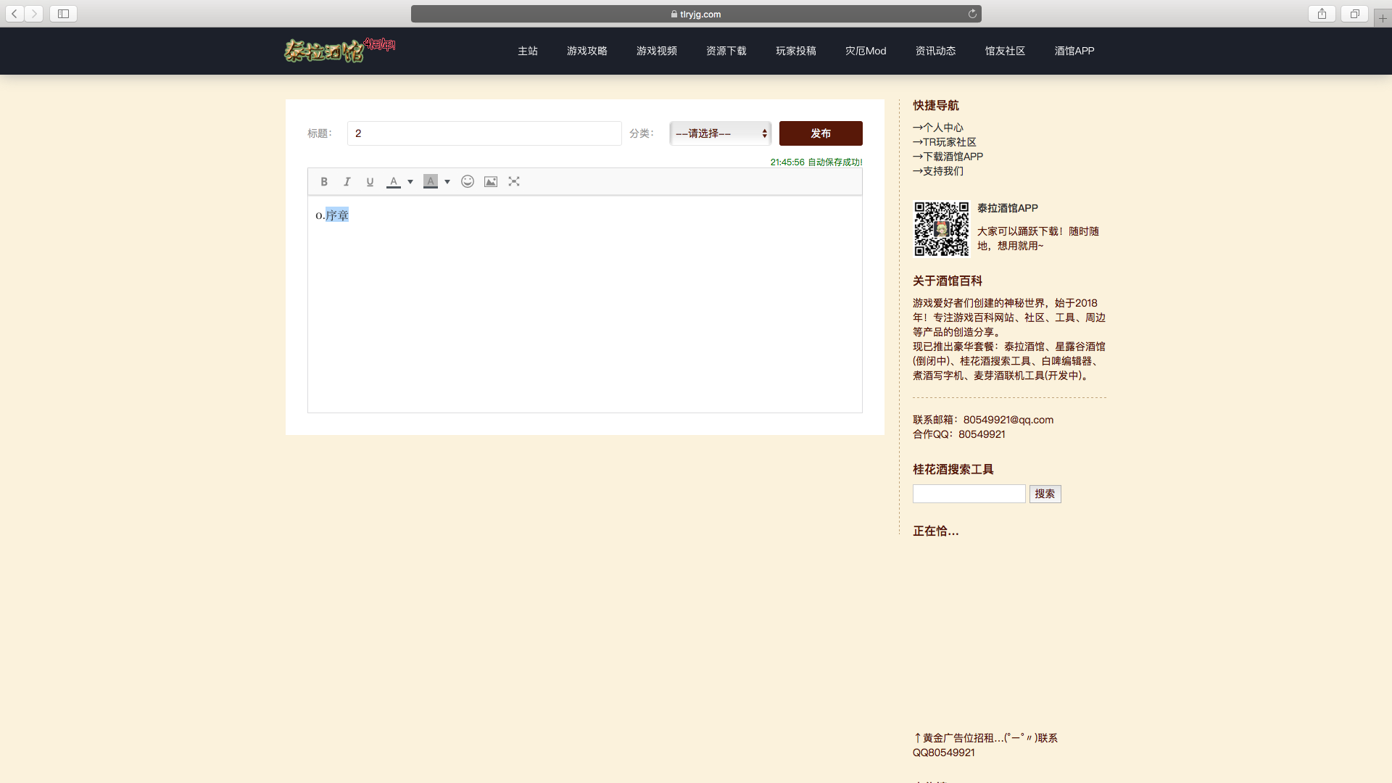Viewport: 1392px width, 783px height.
Task: Open the font color dropdown arrow
Action: (410, 182)
